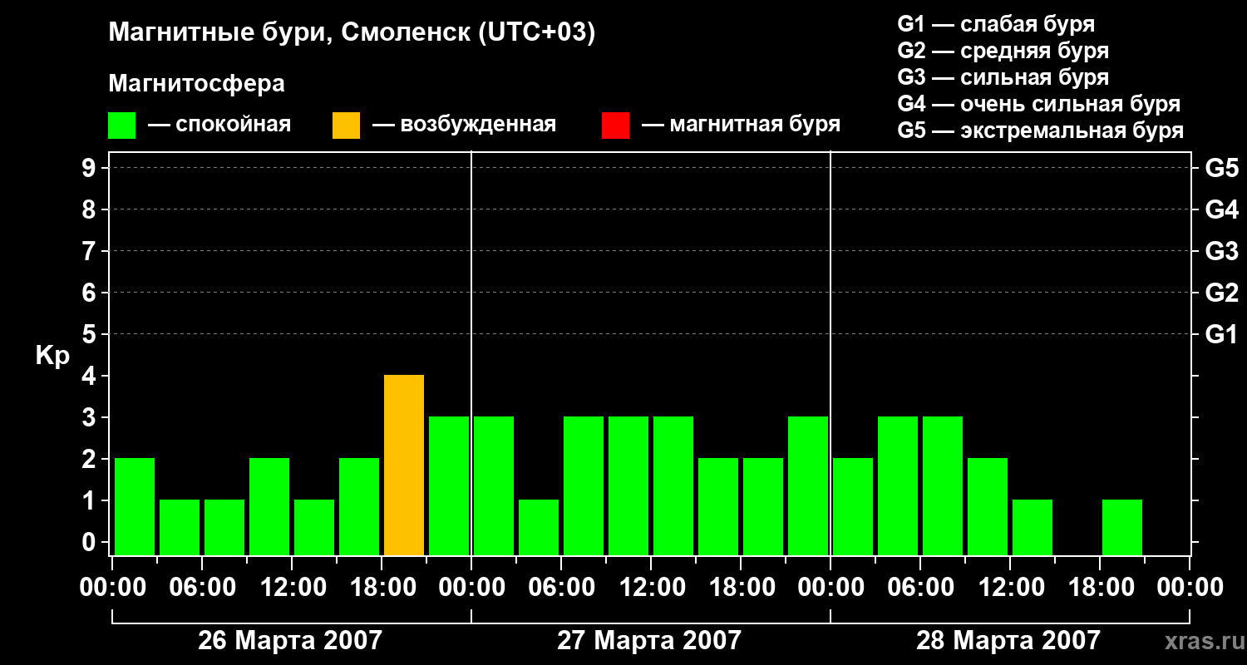Click the '28 Марта 2007' date label

(1008, 641)
